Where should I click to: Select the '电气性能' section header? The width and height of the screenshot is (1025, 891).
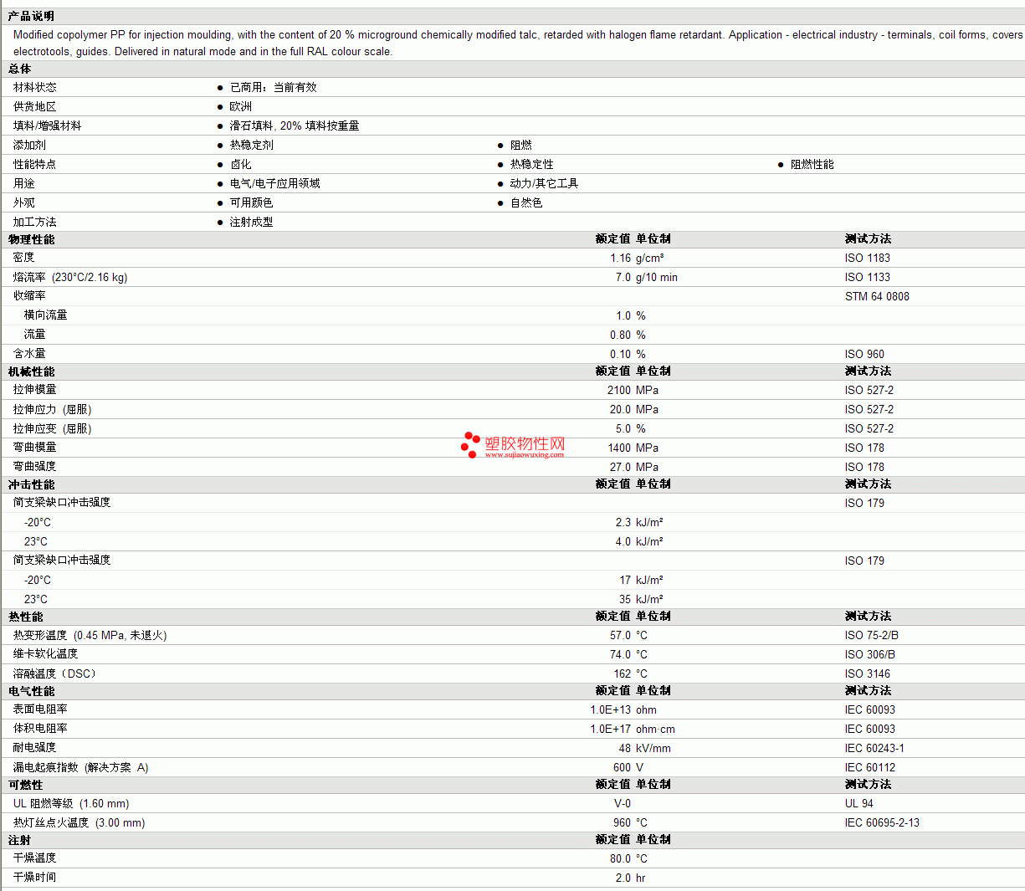32,691
